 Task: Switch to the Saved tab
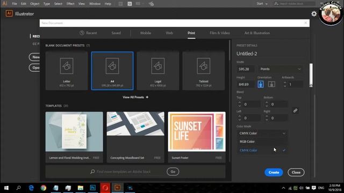tap(116, 33)
